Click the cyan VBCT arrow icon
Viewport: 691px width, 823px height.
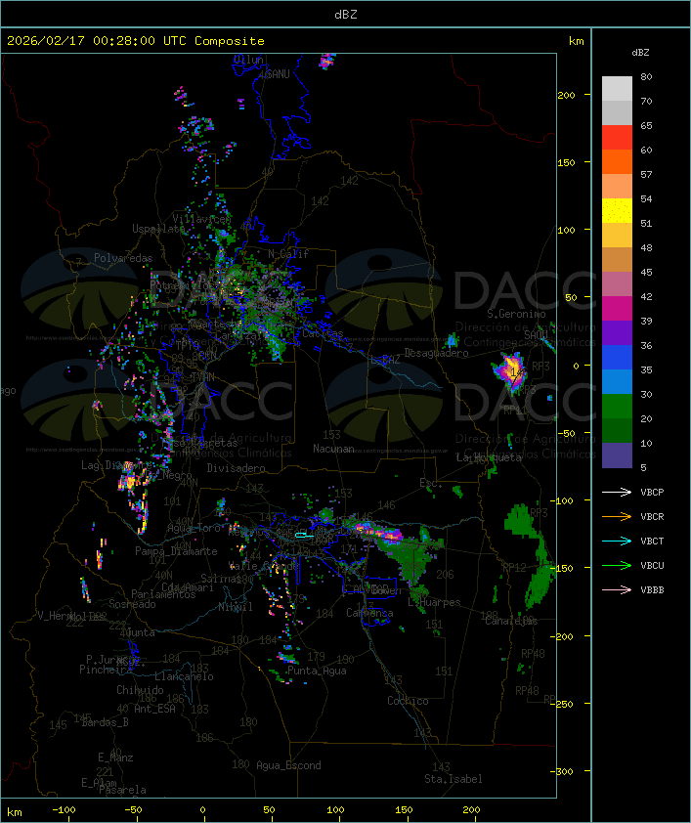(x=617, y=541)
